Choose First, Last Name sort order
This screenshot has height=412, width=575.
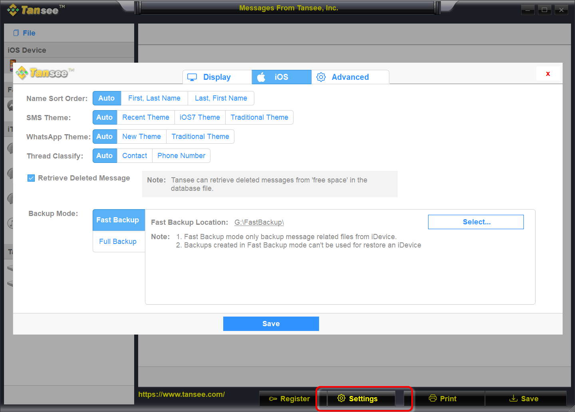pos(154,98)
